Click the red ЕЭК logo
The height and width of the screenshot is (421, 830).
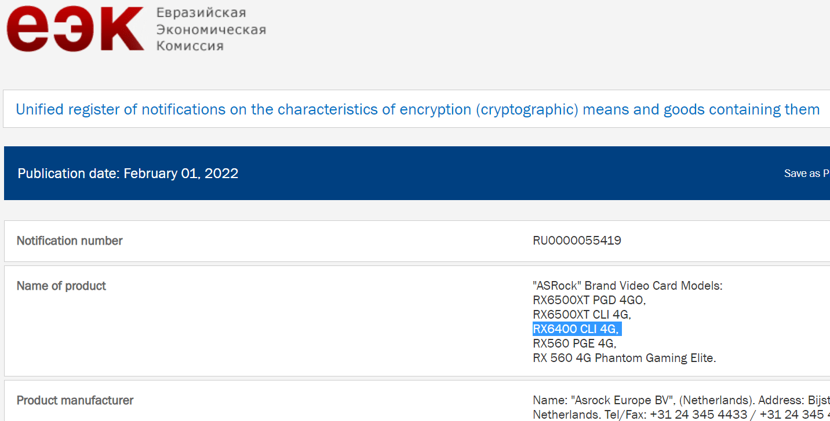click(x=75, y=29)
